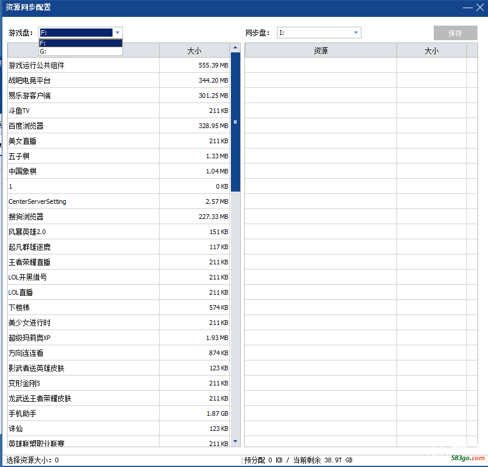Select the 中国象棋 row
The image size is (488, 467).
coord(118,171)
